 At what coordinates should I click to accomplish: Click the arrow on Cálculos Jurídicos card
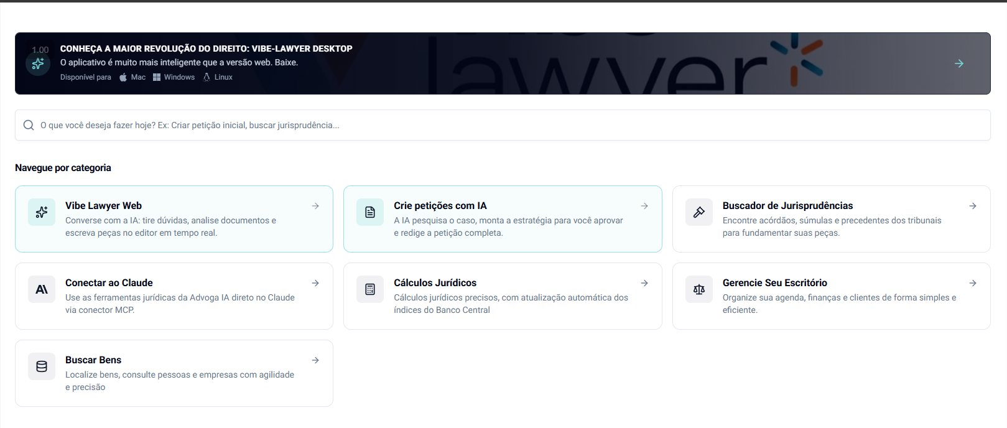[644, 283]
